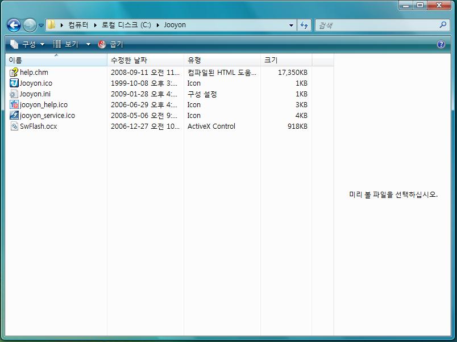Screen dimensions: 457x342
Task: Open recent pages dropdown beside Forward arrow
Action: (41, 26)
